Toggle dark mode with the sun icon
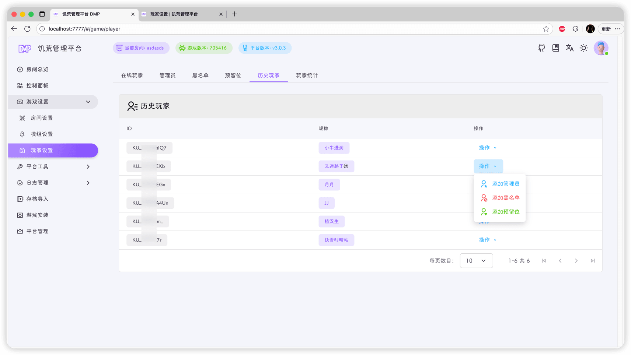The width and height of the screenshot is (631, 355). 583,48
